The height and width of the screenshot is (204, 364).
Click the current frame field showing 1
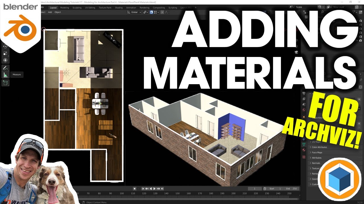(x=255, y=189)
